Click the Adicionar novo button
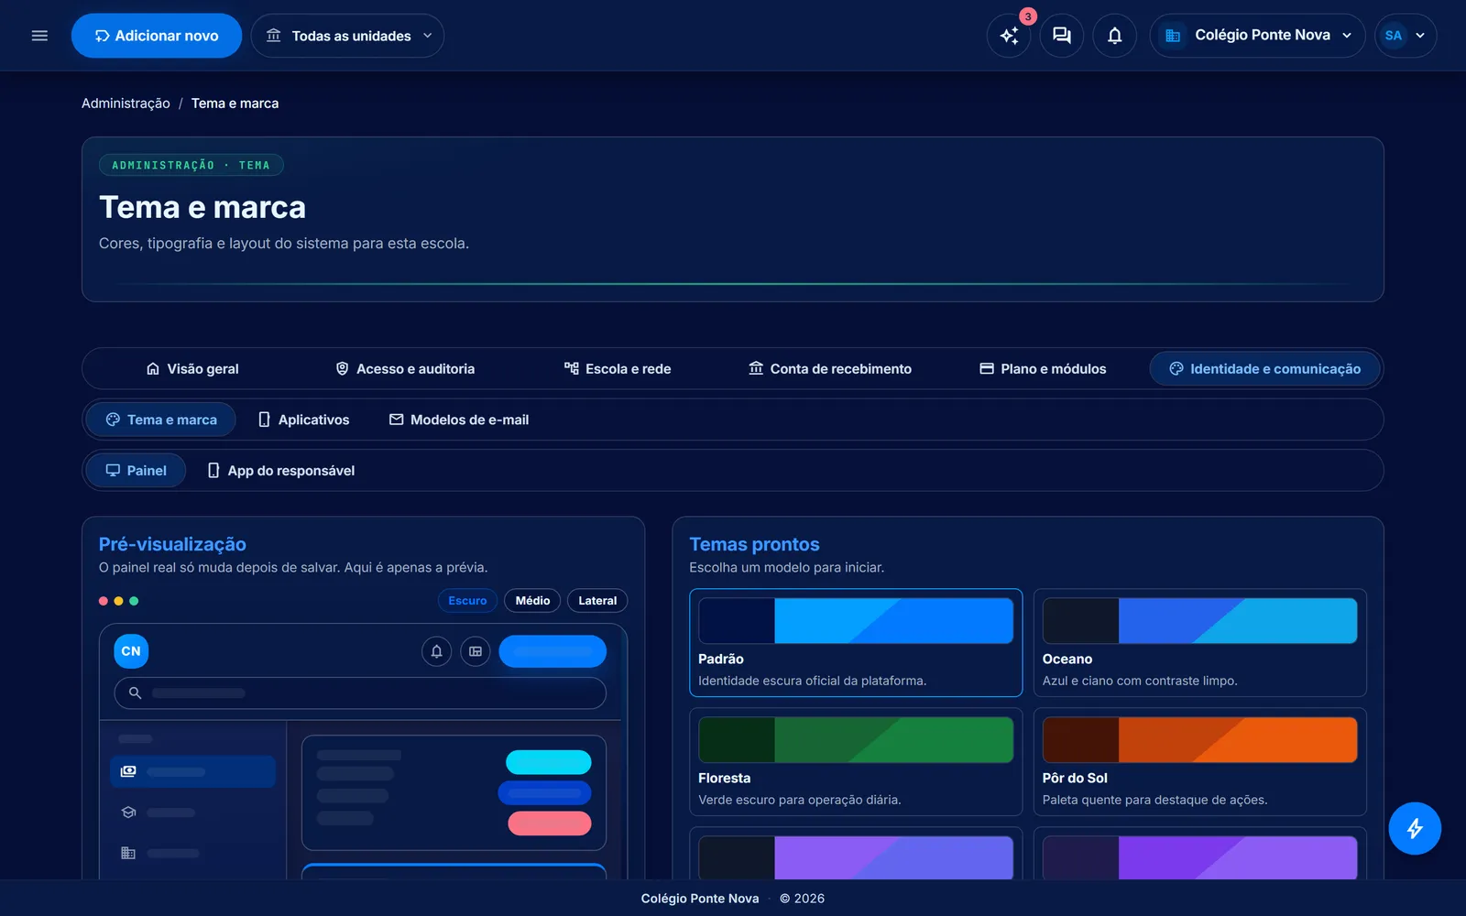Image resolution: width=1466 pixels, height=916 pixels. pos(157,36)
